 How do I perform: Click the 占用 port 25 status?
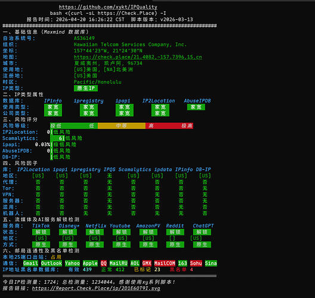(56, 257)
